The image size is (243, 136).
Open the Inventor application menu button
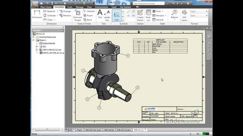click(35, 4)
